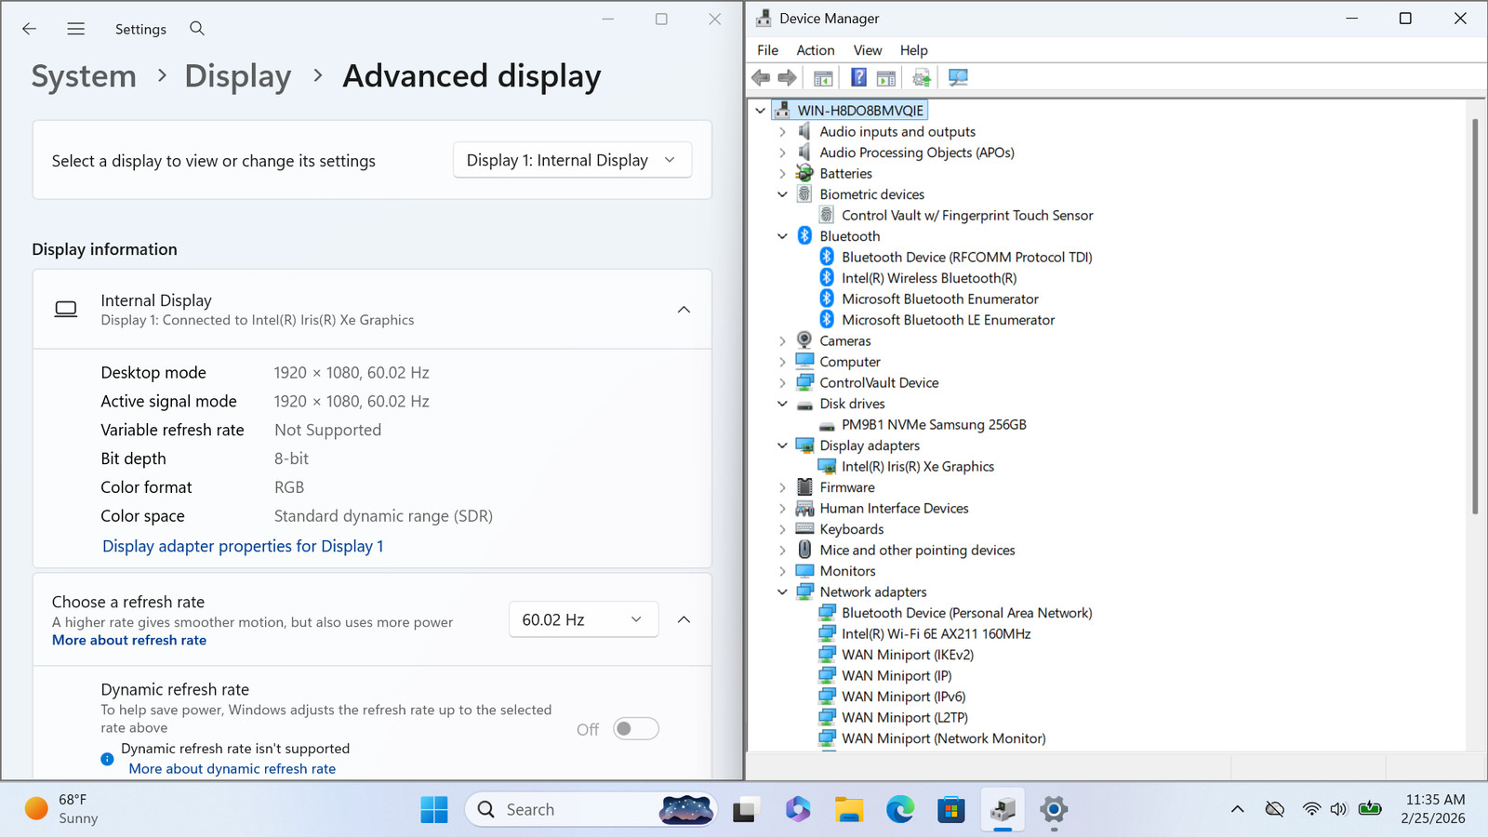The image size is (1488, 837).
Task: Go back using Settings back arrow
Action: [x=30, y=29]
